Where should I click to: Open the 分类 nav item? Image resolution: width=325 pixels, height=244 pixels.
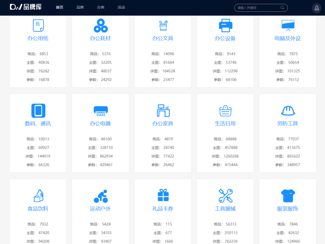click(x=101, y=7)
